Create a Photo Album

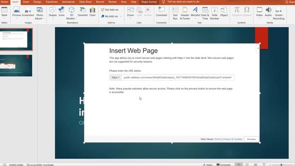tap(40, 13)
